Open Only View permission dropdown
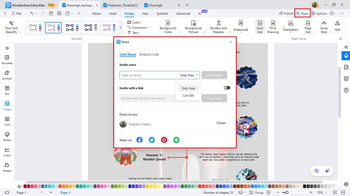350x196 pixels. point(189,75)
